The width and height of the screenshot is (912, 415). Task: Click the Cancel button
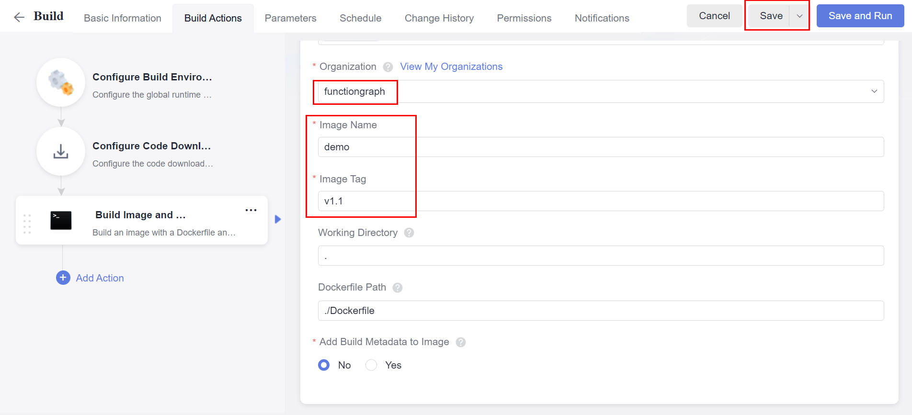714,16
